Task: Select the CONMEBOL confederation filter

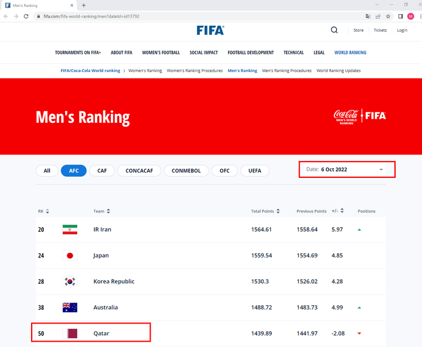Action: click(186, 171)
